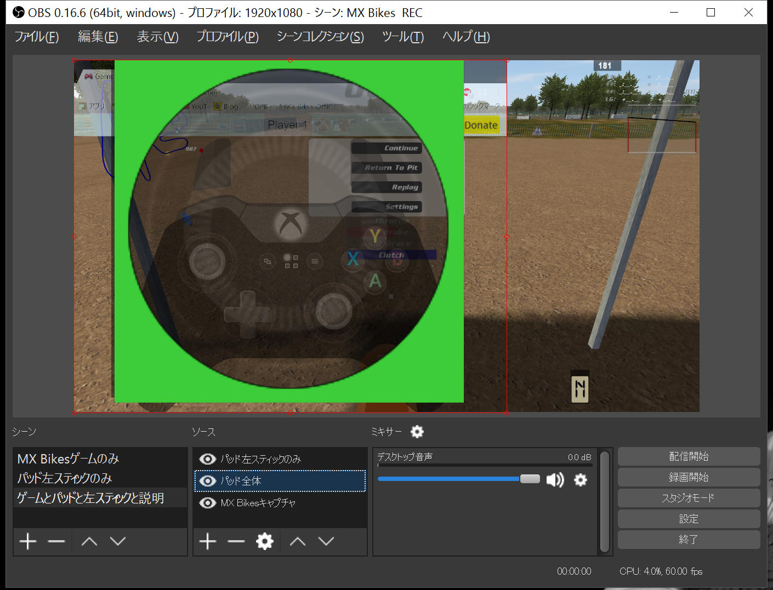Click the mixer panel vertical scrollbar
Image resolution: width=773 pixels, height=590 pixels.
pyautogui.click(x=605, y=501)
